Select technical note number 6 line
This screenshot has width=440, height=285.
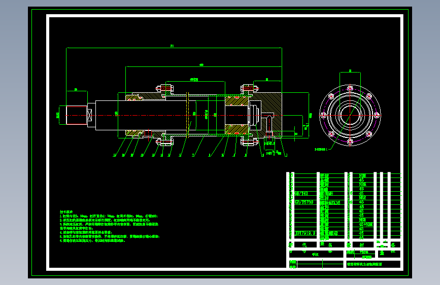tap(92, 240)
